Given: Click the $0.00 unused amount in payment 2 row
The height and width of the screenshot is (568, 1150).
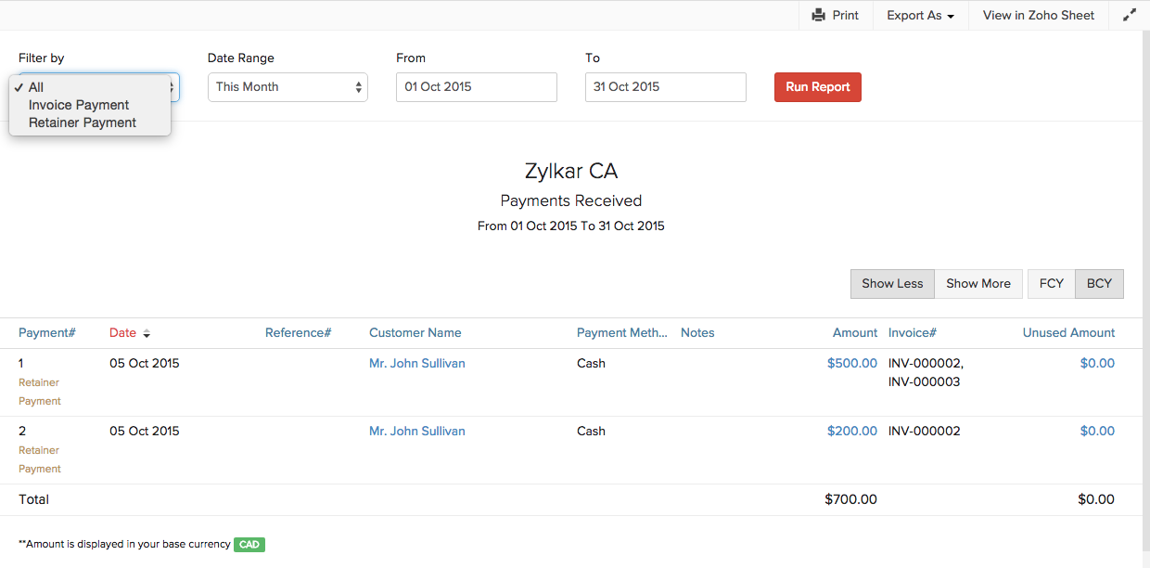Looking at the screenshot, I should (x=1097, y=432).
